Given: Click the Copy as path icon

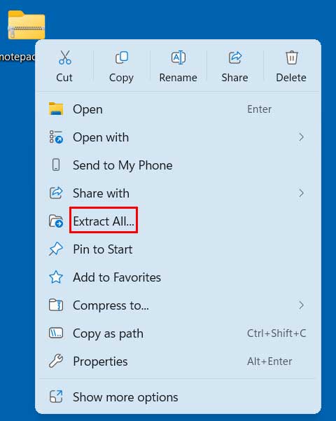Looking at the screenshot, I should tap(56, 333).
